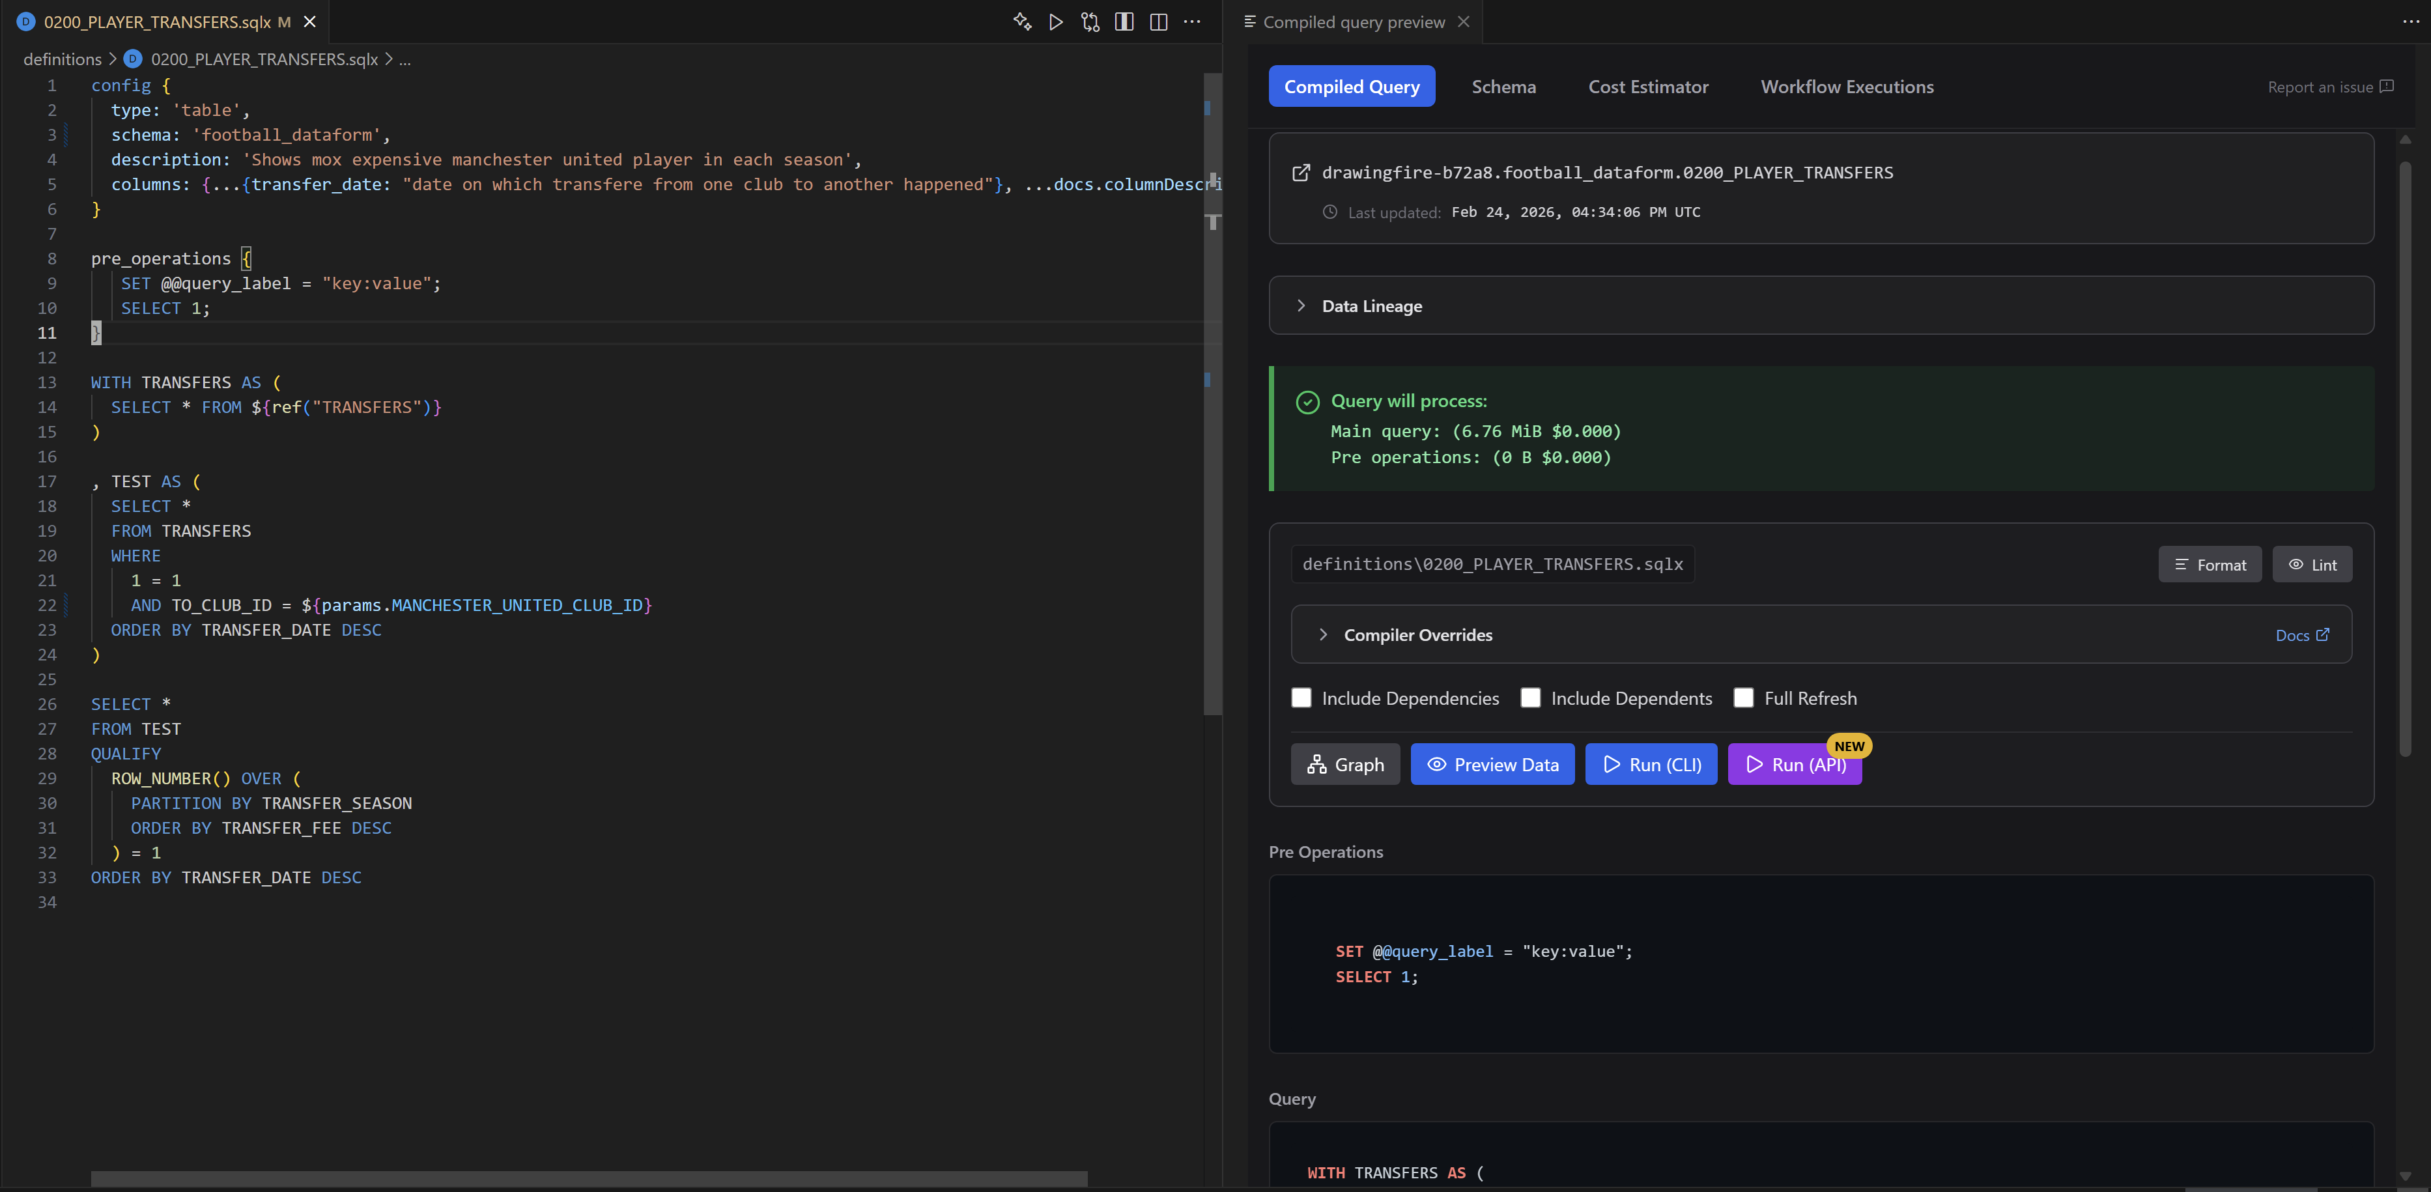Screen dimensions: 2431x1192
Task: Switch to the Schema tab
Action: click(1503, 87)
